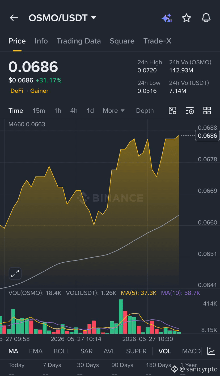The height and width of the screenshot is (376, 220).
Task: Tap the 24h High value 0.0720
Action: coord(147,70)
